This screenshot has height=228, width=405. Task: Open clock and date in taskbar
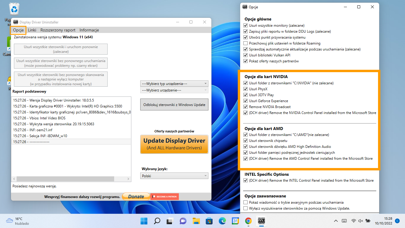(x=384, y=221)
